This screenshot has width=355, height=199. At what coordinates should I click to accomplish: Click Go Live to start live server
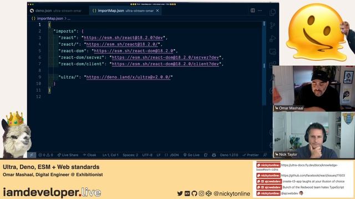point(191,155)
